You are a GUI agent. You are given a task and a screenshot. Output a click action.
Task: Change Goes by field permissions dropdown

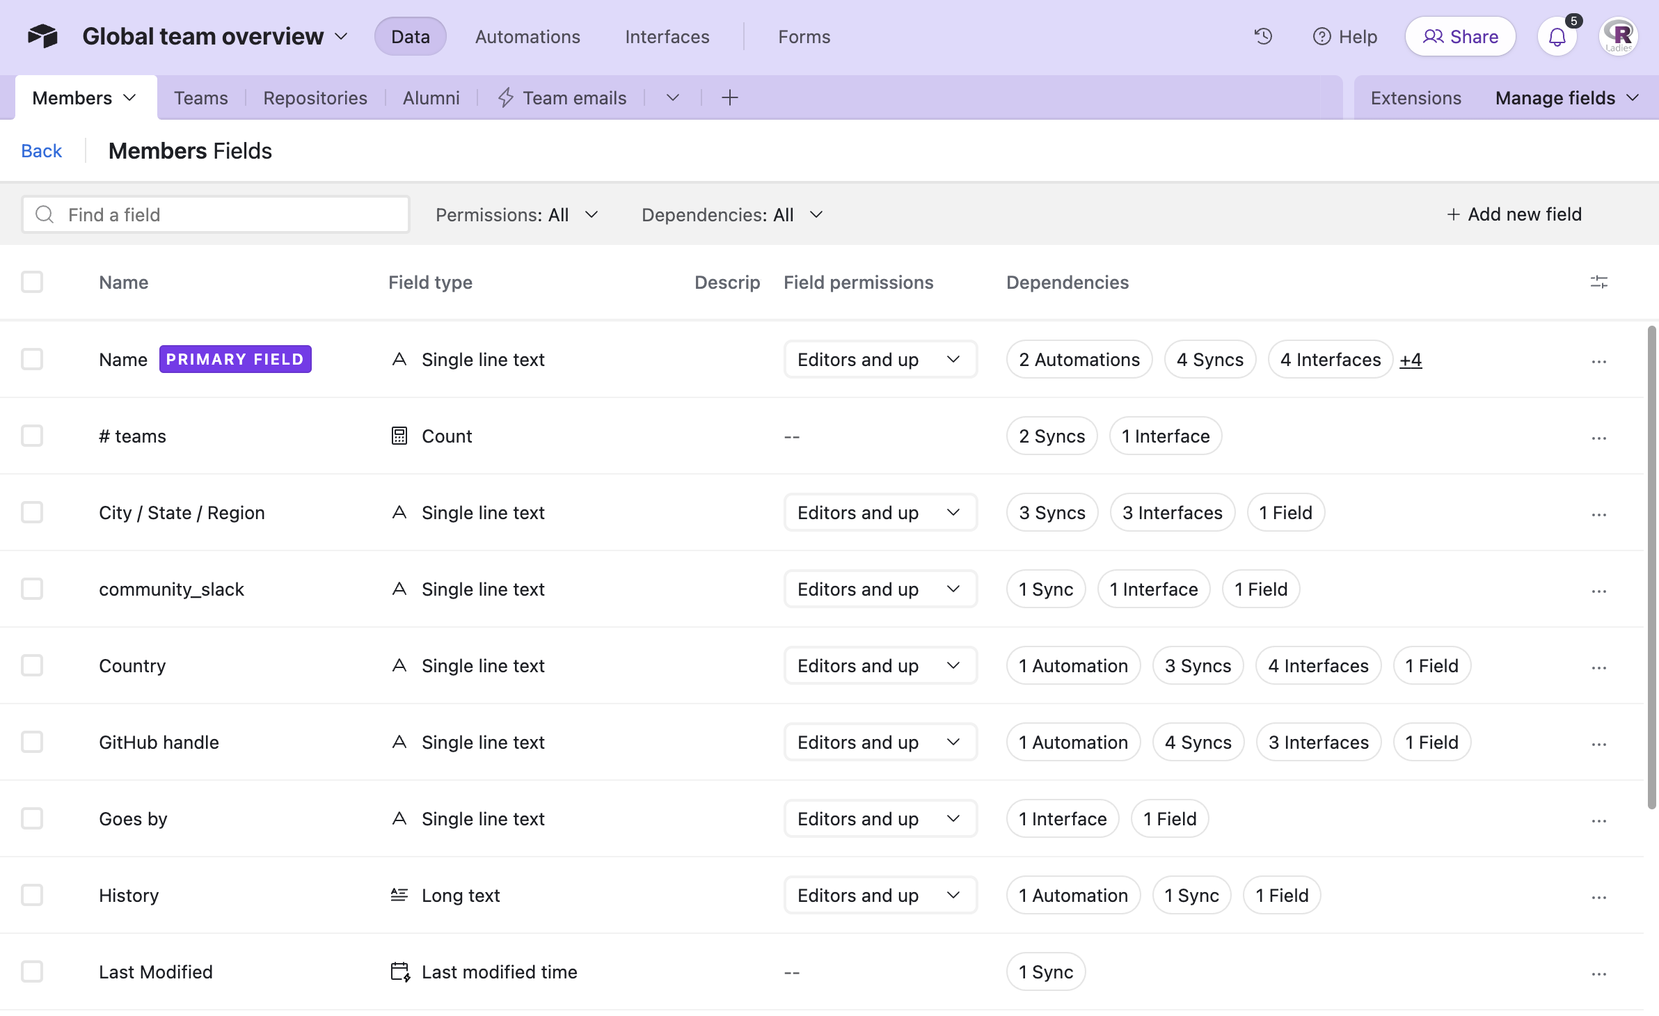(880, 818)
